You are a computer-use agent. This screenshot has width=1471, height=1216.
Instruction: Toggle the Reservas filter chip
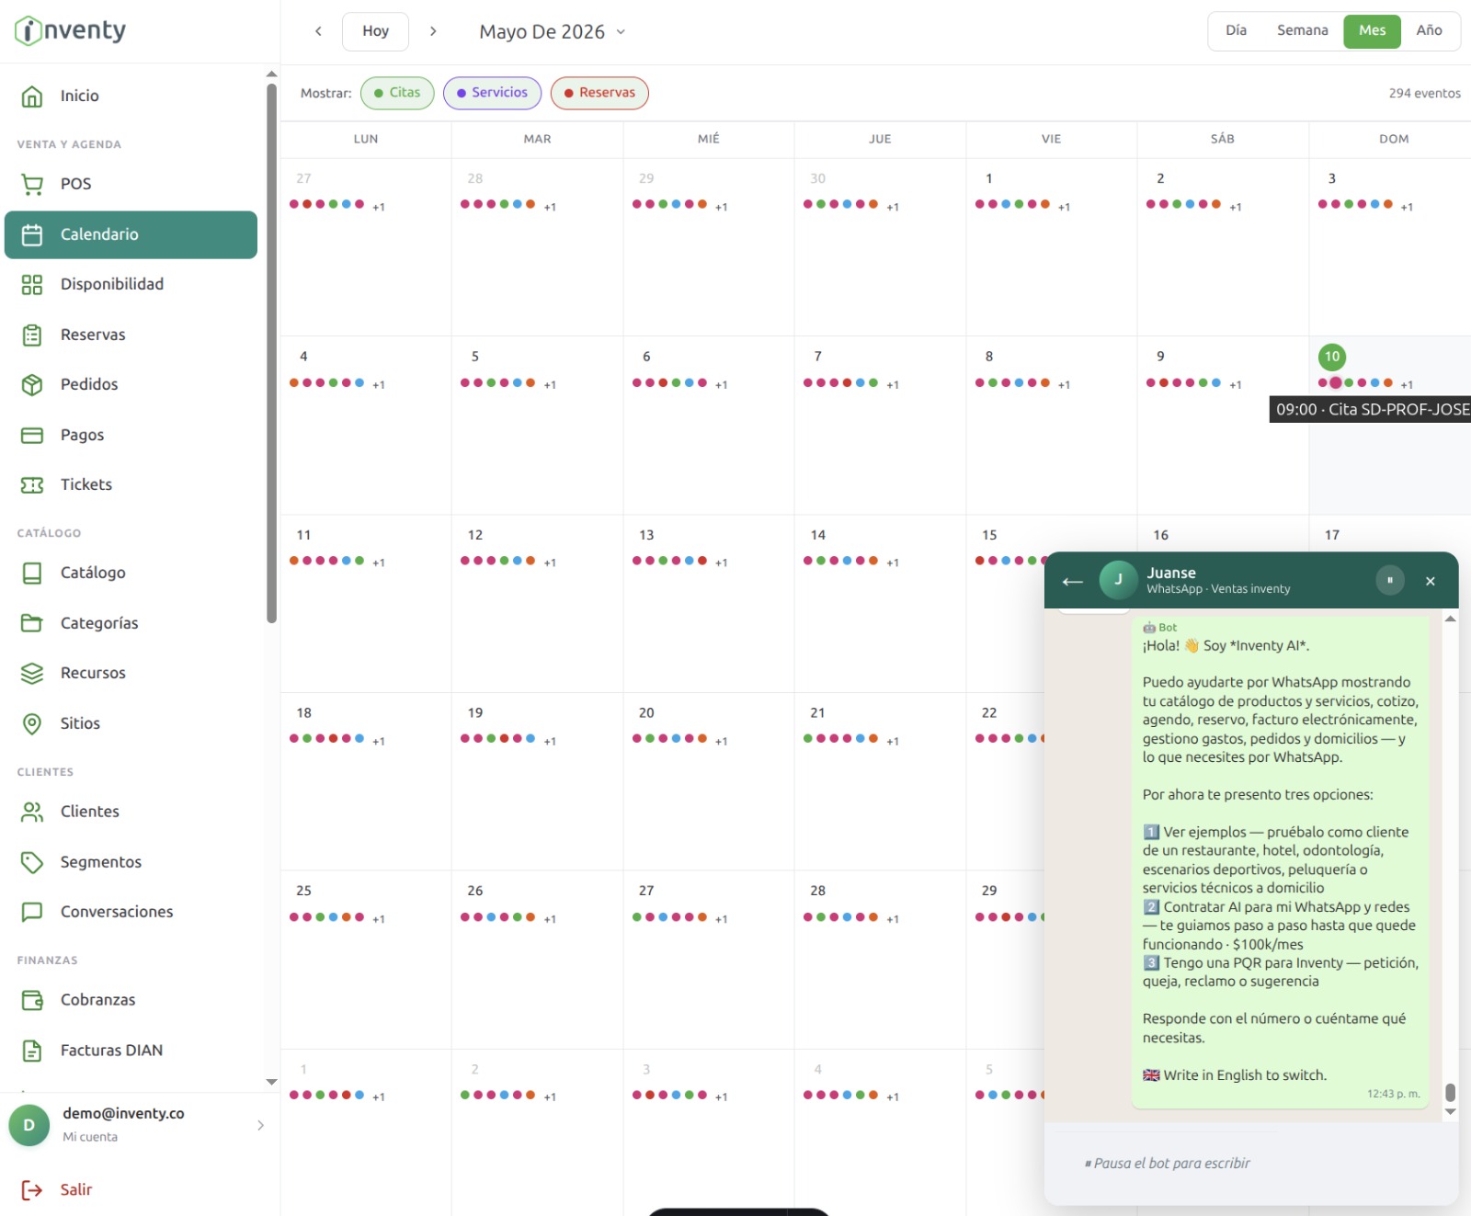pyautogui.click(x=599, y=93)
